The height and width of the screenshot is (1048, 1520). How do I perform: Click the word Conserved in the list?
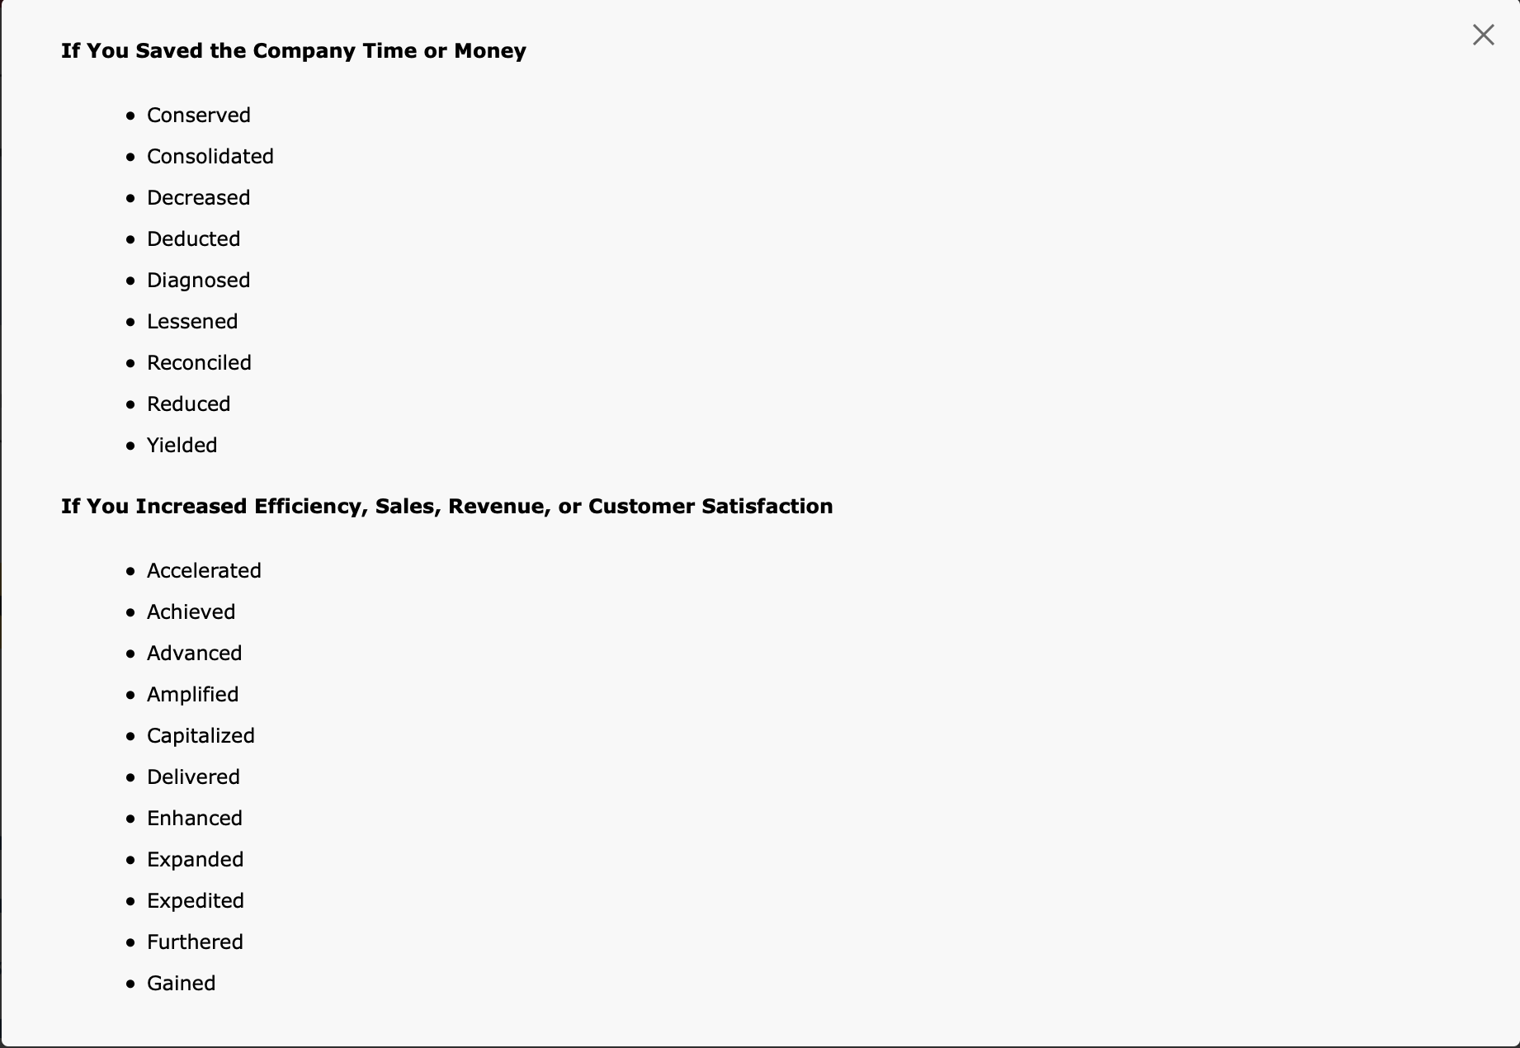199,116
